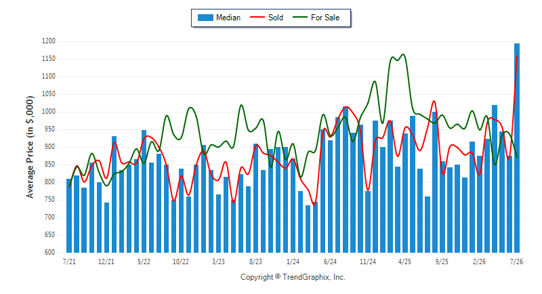Click the blue Median legend swatch
Viewport: 542px width, 294px height.
click(205, 18)
